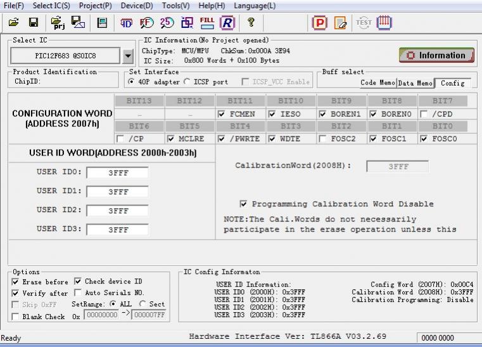This screenshot has width=482, height=347.
Task: Click the open file folder icon
Action: (14, 23)
